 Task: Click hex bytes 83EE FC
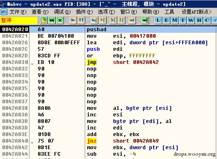[x=49, y=154]
